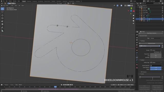
Task: Click the viewport zoom magnifier icon
Action: pos(133,16)
